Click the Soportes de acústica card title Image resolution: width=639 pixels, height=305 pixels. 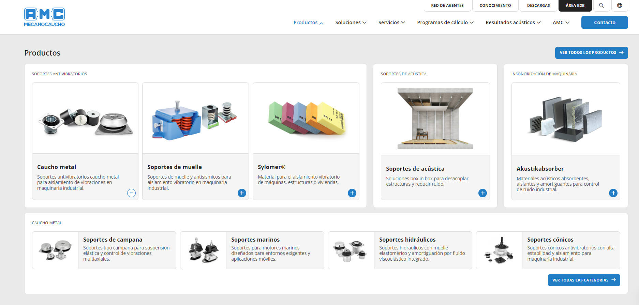click(x=415, y=169)
